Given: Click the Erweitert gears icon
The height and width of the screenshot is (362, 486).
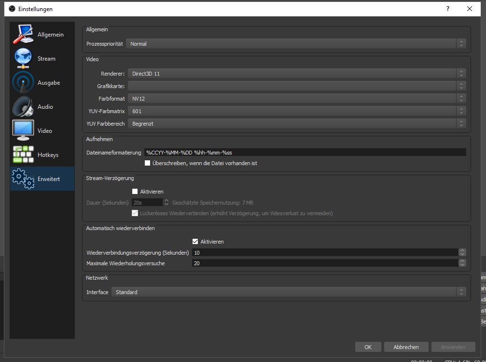Looking at the screenshot, I should point(23,179).
